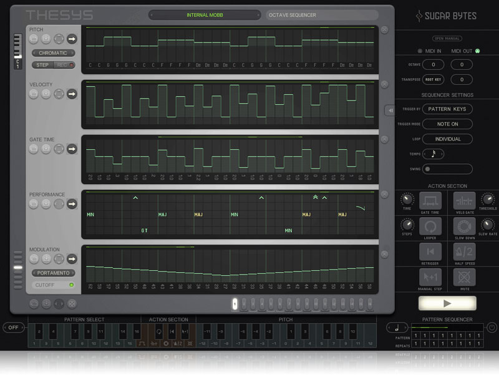Open the Chromatic scale selector
This screenshot has height=375, width=499.
(53, 53)
